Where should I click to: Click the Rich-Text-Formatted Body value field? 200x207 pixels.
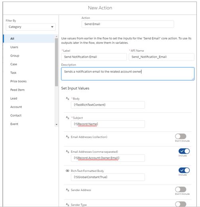(108, 177)
